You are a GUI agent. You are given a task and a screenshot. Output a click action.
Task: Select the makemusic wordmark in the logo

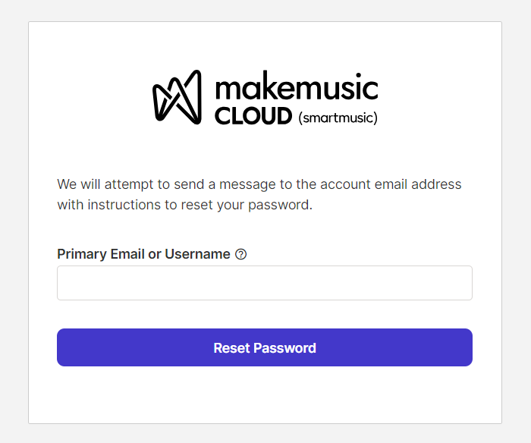297,86
